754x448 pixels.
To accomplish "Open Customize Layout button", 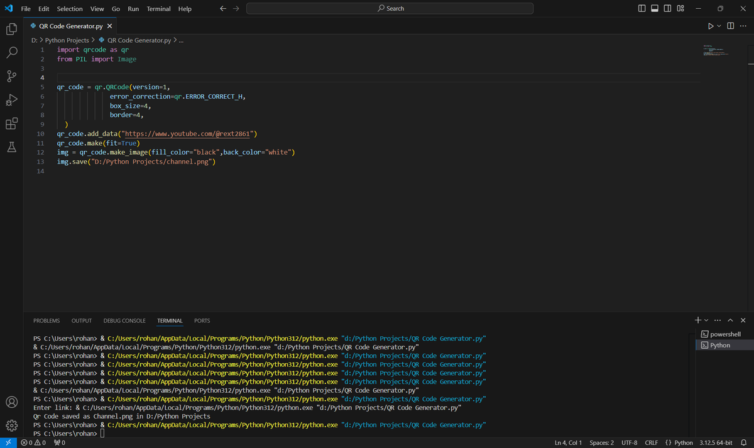I will pos(680,9).
